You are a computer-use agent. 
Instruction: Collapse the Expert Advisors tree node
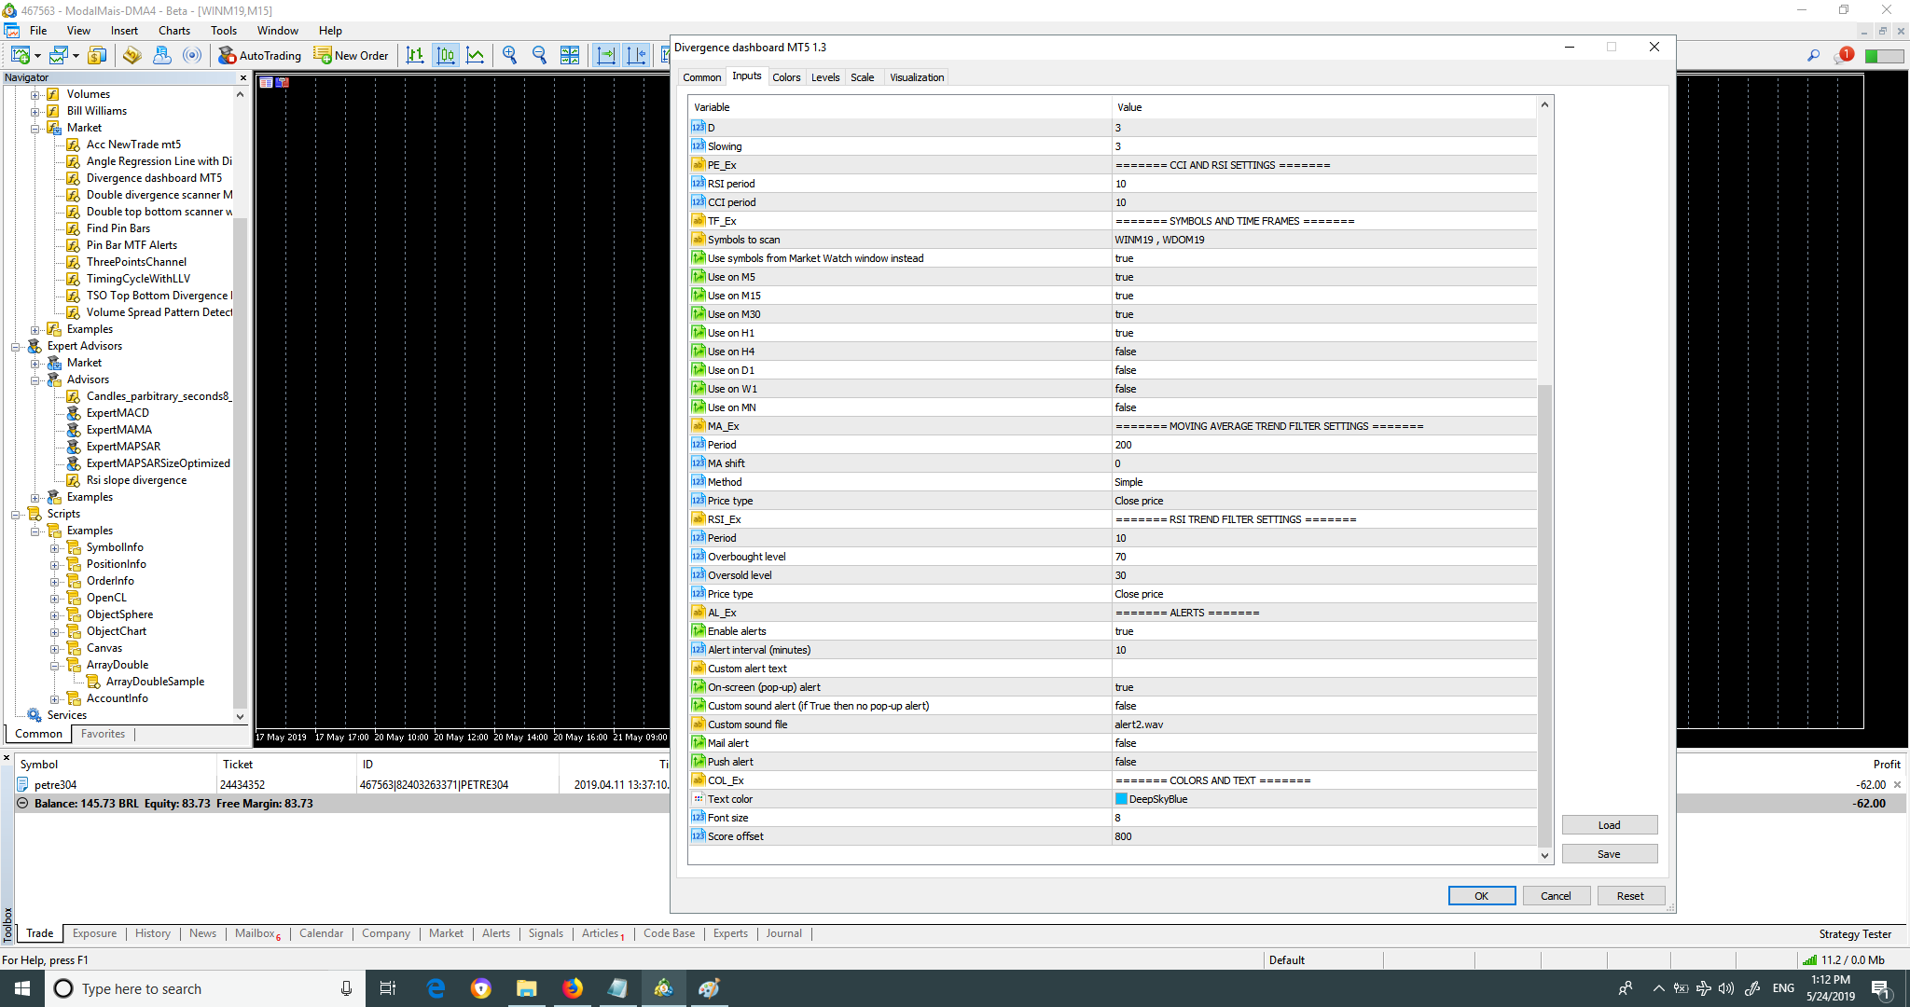click(16, 346)
